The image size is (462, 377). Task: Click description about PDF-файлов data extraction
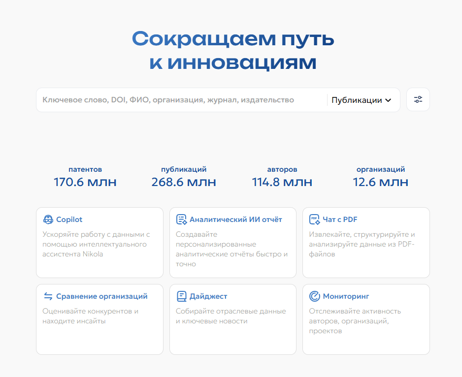[362, 244]
